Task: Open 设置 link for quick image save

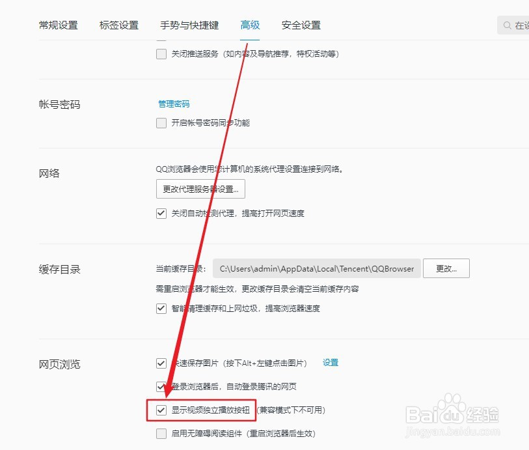Action: [x=331, y=363]
